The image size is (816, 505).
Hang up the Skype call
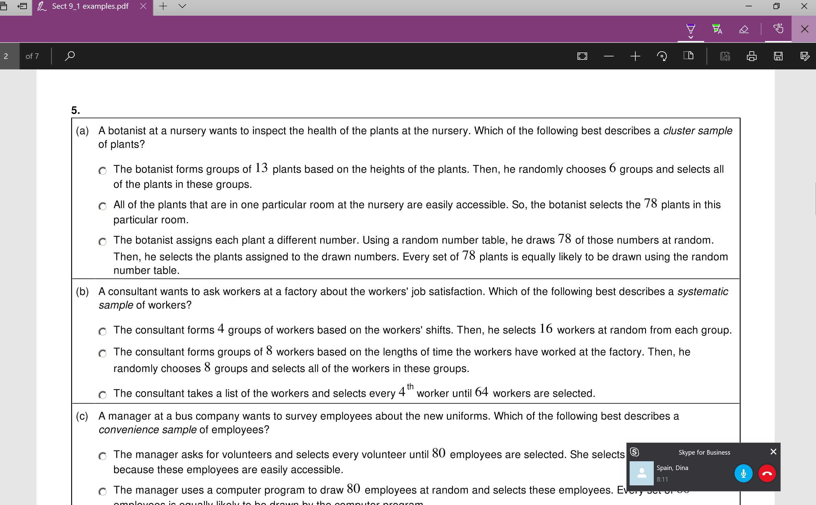pyautogui.click(x=767, y=473)
